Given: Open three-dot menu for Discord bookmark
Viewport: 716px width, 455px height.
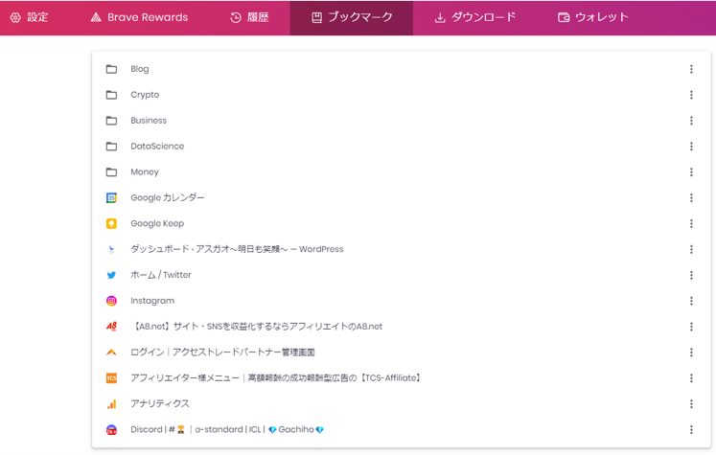Looking at the screenshot, I should click(691, 429).
